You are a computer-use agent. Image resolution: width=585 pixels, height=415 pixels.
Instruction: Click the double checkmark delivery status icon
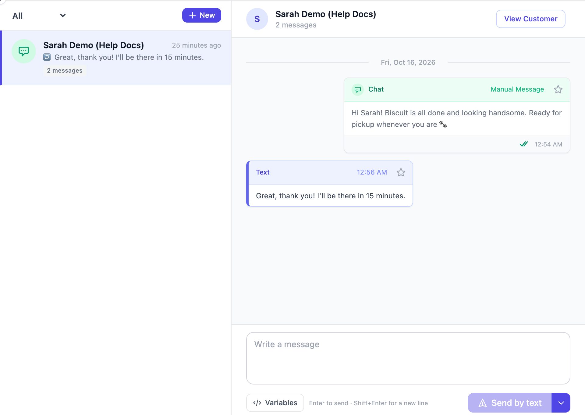pyautogui.click(x=524, y=144)
